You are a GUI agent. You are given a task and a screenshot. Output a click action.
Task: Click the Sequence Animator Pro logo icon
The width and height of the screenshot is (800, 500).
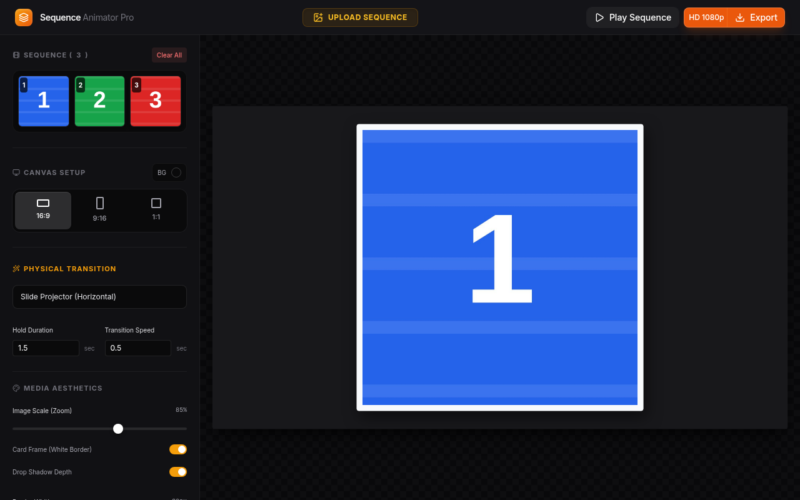click(x=24, y=17)
